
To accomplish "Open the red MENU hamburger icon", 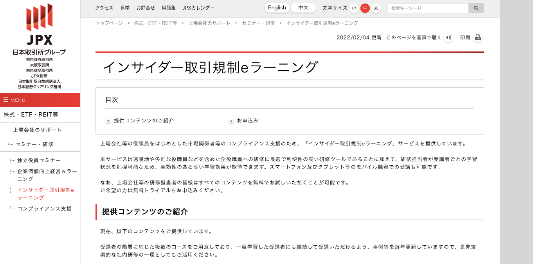I will tap(5, 100).
